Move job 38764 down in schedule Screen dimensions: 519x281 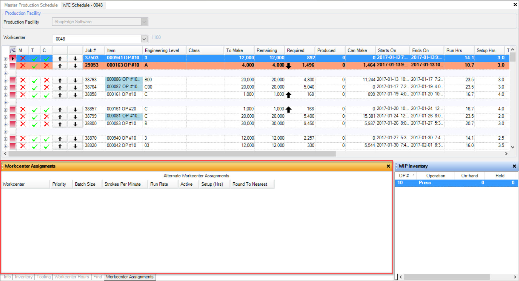coord(75,88)
